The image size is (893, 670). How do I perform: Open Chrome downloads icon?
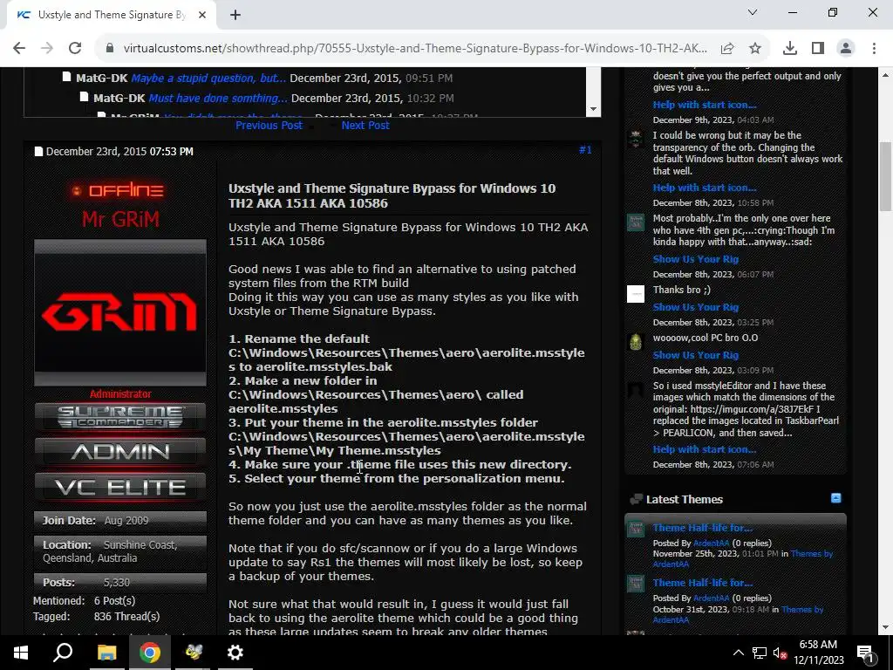(x=790, y=49)
